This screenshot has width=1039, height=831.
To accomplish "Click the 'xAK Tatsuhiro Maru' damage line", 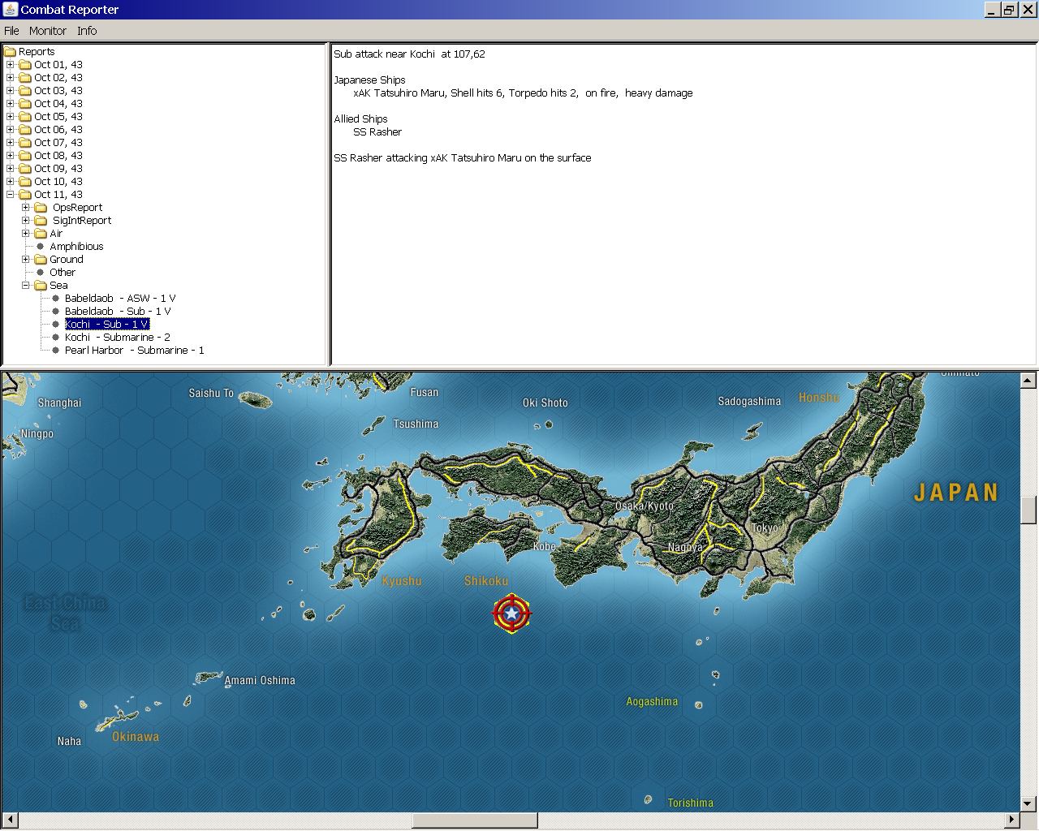I will (523, 93).
